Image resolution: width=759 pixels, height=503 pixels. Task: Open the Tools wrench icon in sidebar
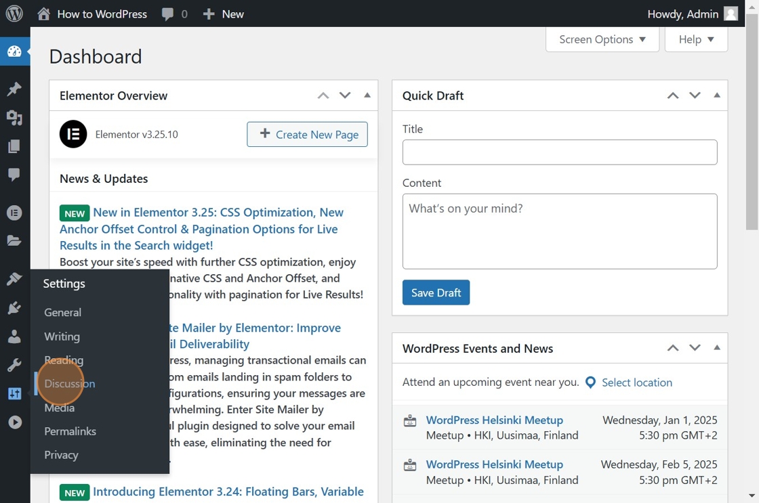(x=14, y=365)
